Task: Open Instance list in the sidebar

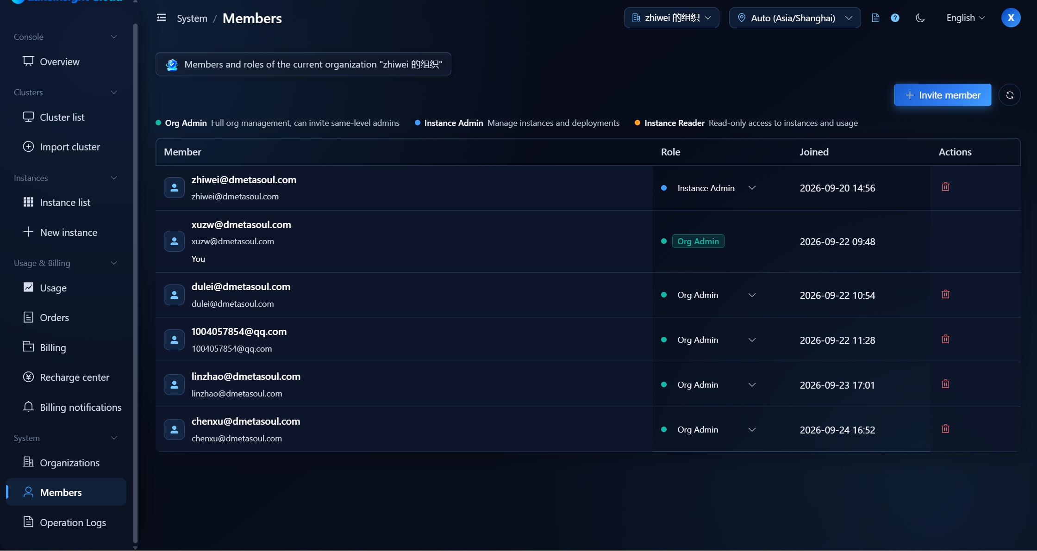Action: [66, 202]
